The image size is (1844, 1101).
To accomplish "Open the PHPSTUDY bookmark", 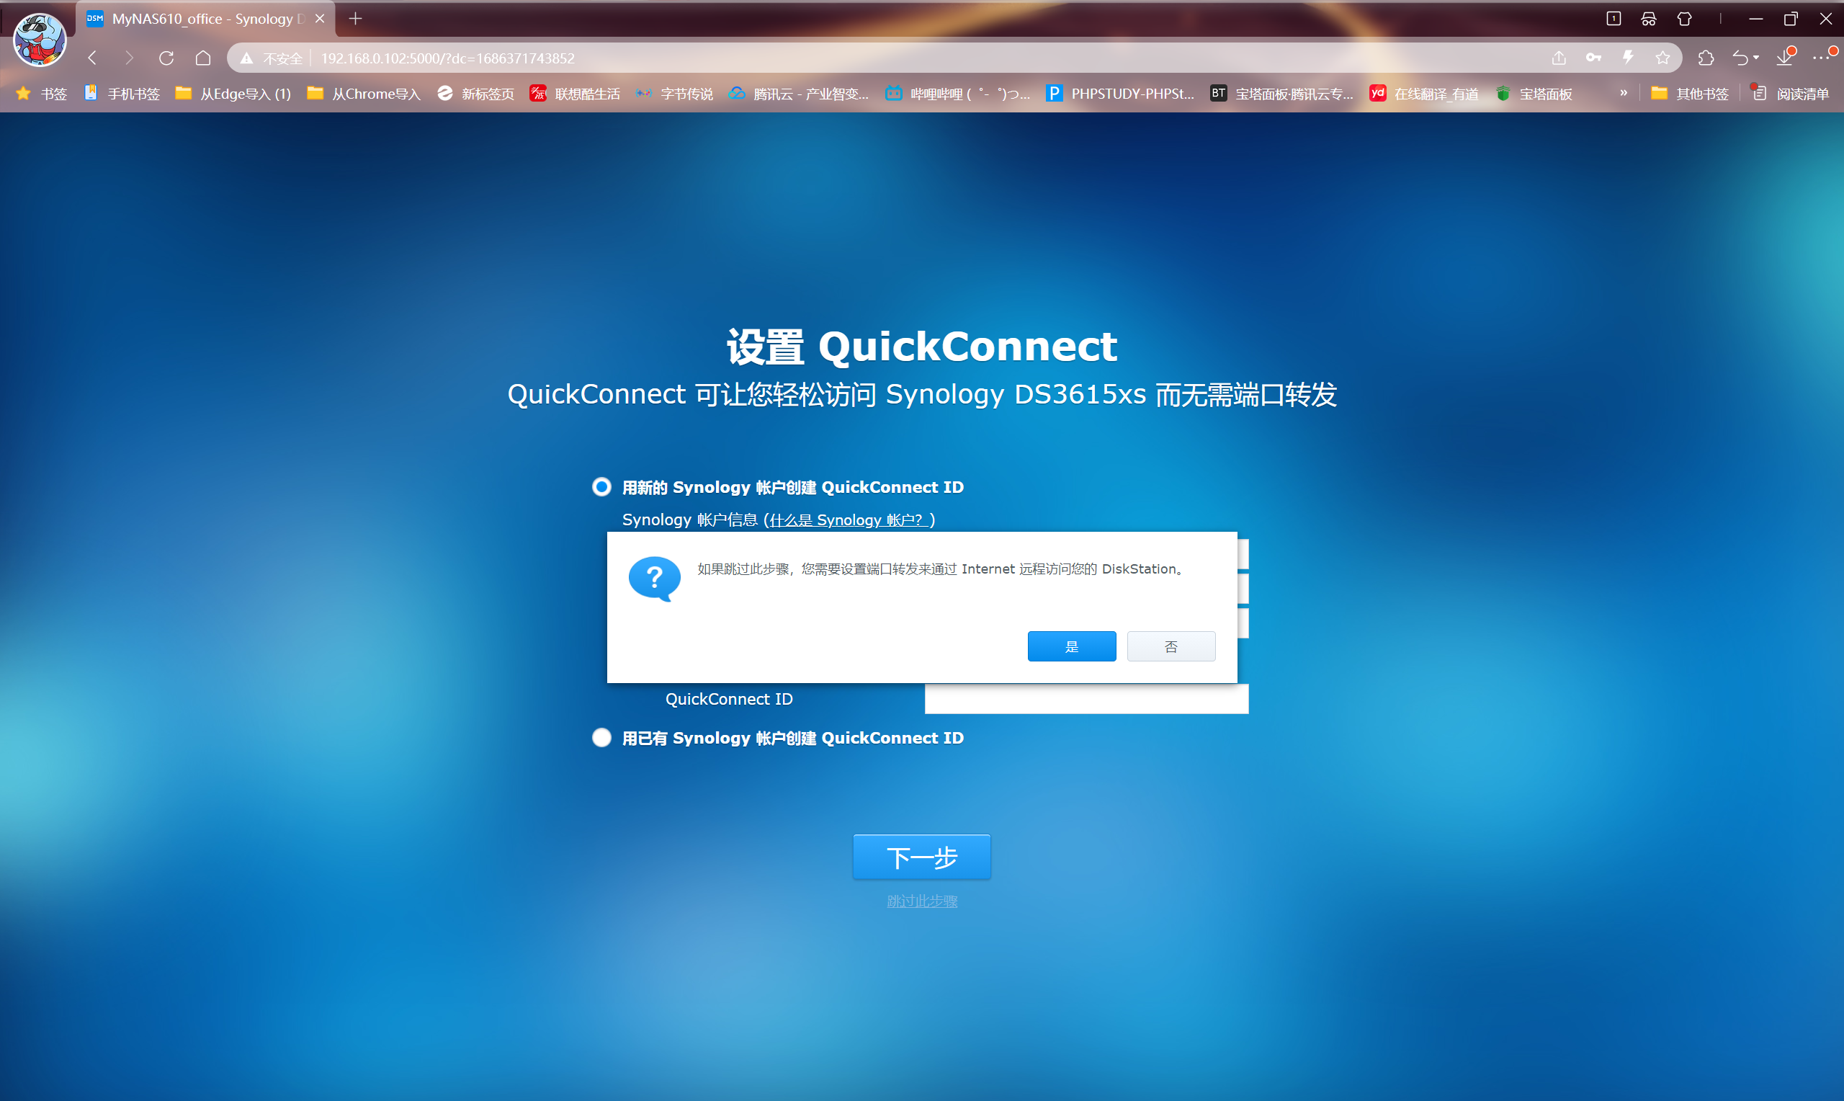I will 1120,94.
